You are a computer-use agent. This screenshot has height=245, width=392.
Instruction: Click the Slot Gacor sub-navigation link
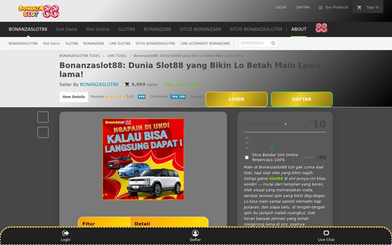[x=52, y=43]
